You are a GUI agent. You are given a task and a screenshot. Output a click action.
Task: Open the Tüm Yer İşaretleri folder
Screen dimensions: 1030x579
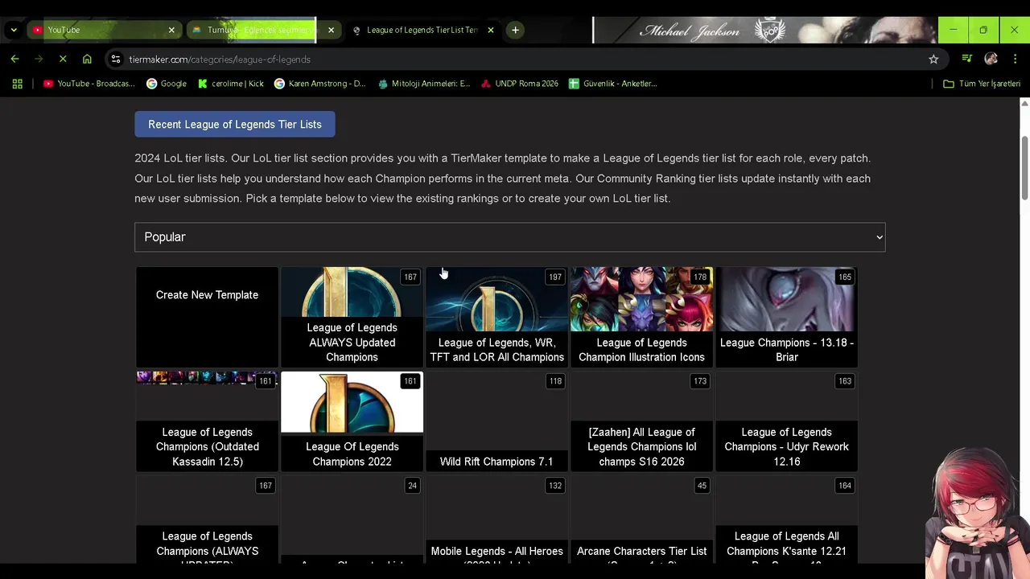pos(982,84)
